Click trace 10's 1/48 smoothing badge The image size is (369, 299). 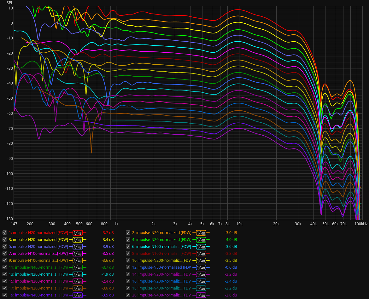tap(201, 261)
